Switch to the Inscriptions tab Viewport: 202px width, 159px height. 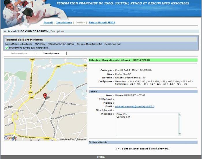pos(51,53)
